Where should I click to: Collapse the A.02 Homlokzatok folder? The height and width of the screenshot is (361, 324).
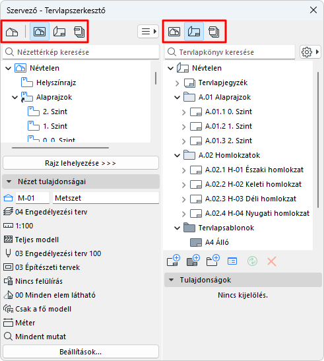pos(177,155)
